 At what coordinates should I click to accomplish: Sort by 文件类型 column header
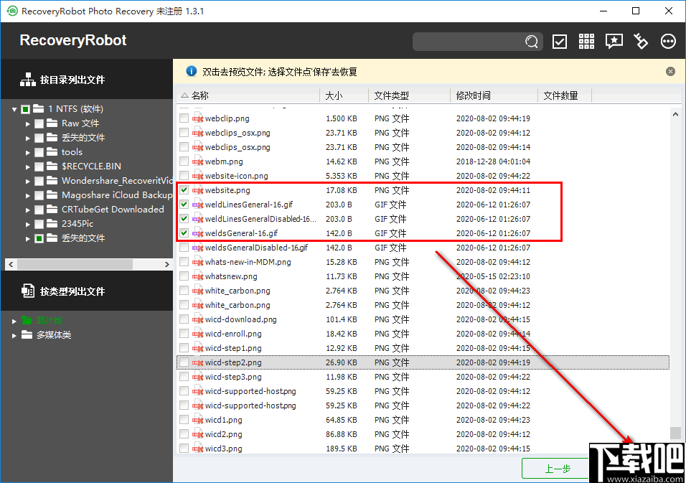(x=409, y=95)
